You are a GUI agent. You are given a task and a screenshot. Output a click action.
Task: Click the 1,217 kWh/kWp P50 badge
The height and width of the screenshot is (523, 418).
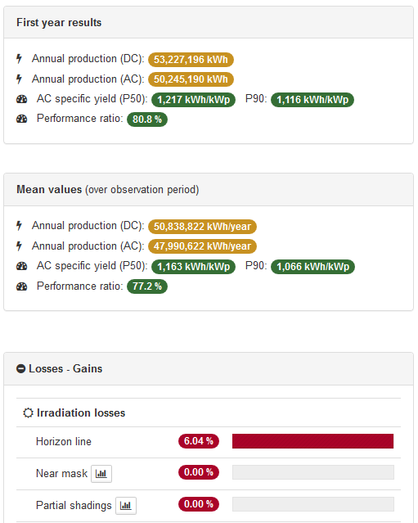click(193, 100)
